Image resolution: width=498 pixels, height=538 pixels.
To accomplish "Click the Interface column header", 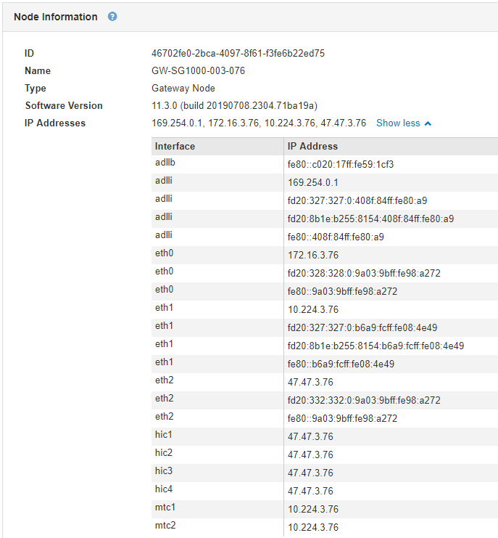I will click(x=175, y=146).
